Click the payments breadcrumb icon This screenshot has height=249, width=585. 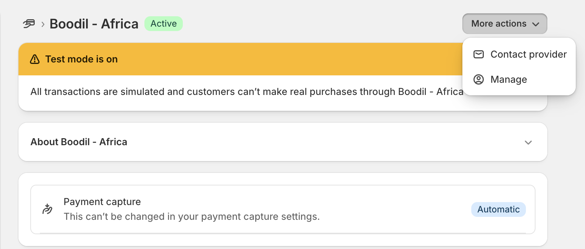[x=29, y=24]
